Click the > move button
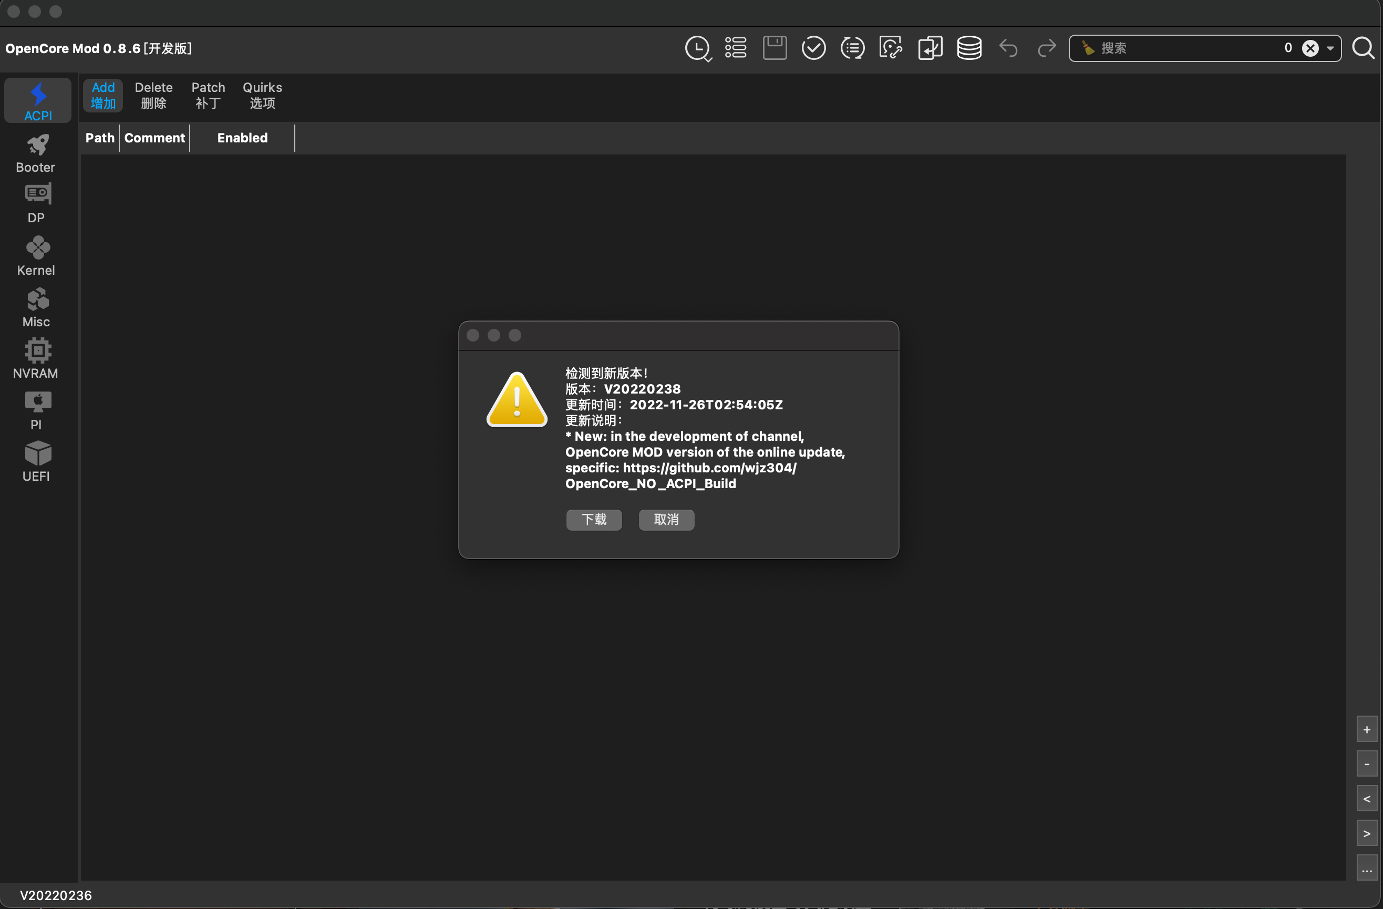The height and width of the screenshot is (909, 1383). pos(1367,833)
